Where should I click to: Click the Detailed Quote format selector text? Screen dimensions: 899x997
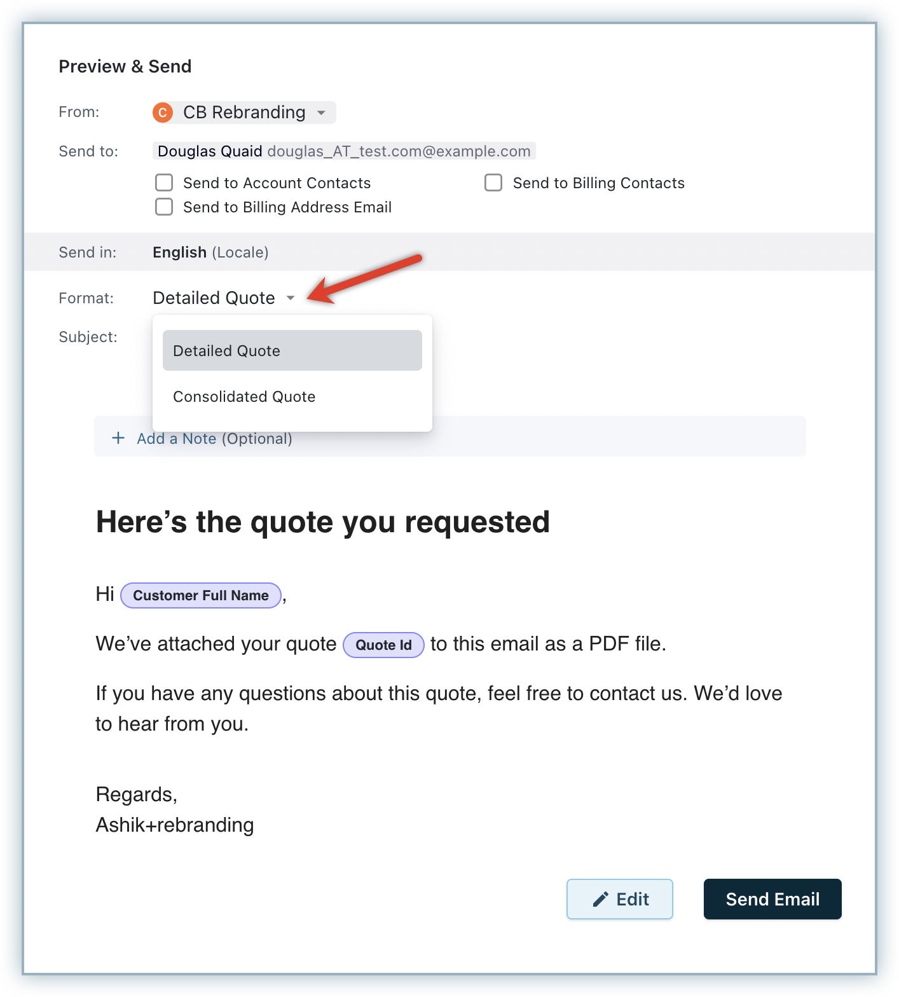pyautogui.click(x=214, y=298)
